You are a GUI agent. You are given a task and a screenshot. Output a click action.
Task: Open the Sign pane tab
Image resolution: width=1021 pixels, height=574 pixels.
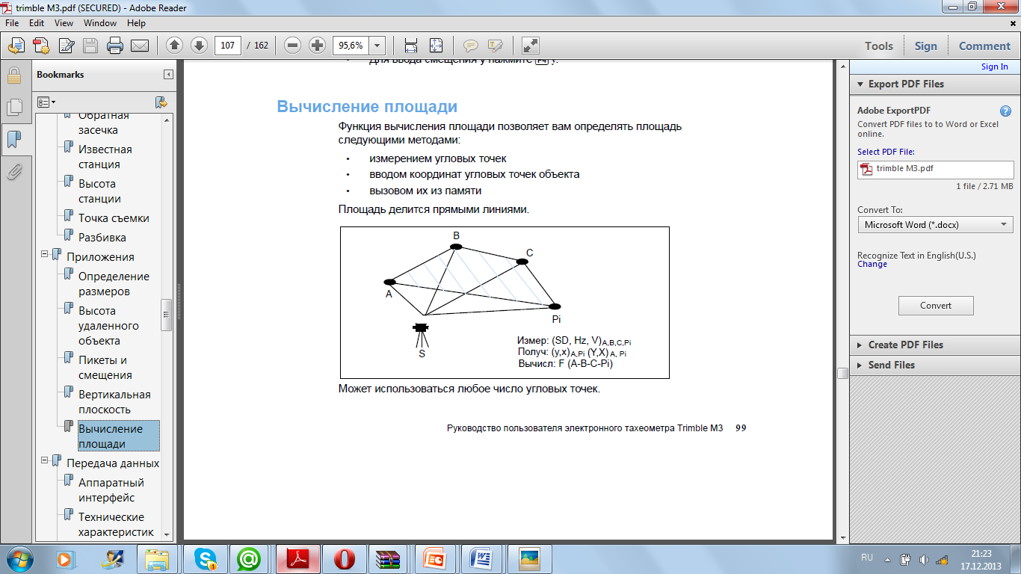click(x=925, y=46)
